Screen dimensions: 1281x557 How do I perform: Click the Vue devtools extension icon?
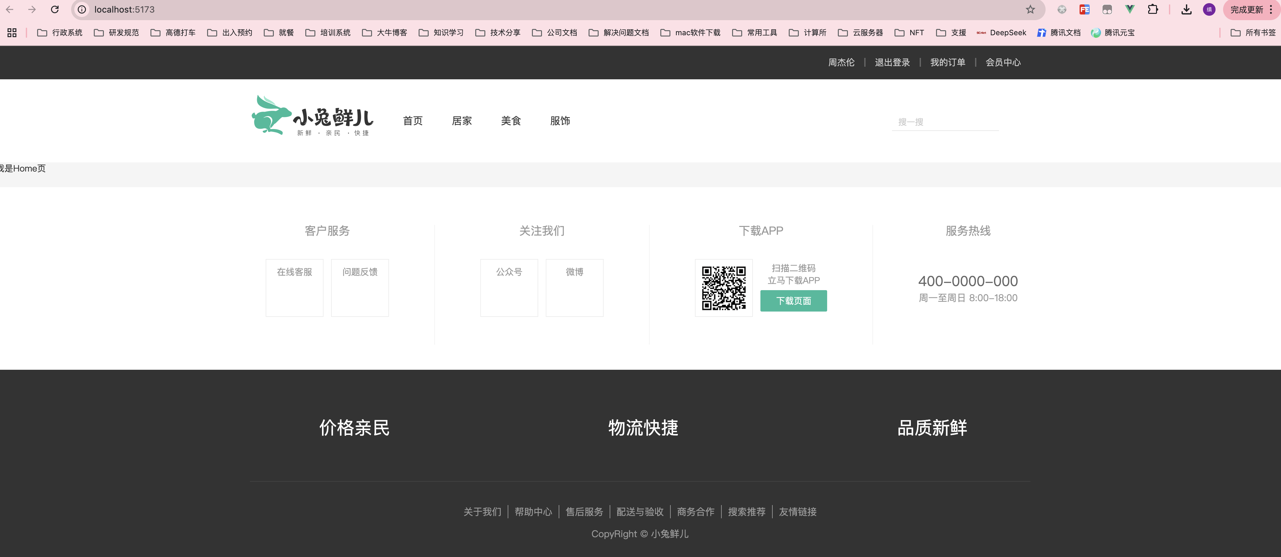1130,9
